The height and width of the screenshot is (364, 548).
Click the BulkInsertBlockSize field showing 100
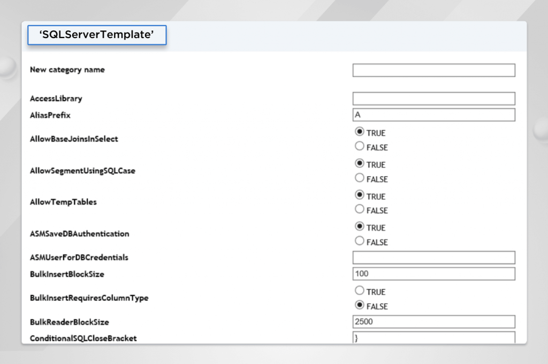click(433, 274)
